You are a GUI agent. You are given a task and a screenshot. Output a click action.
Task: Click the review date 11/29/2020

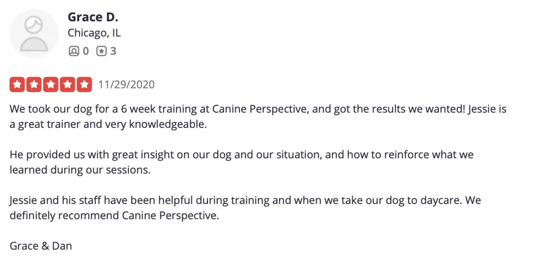tap(126, 85)
